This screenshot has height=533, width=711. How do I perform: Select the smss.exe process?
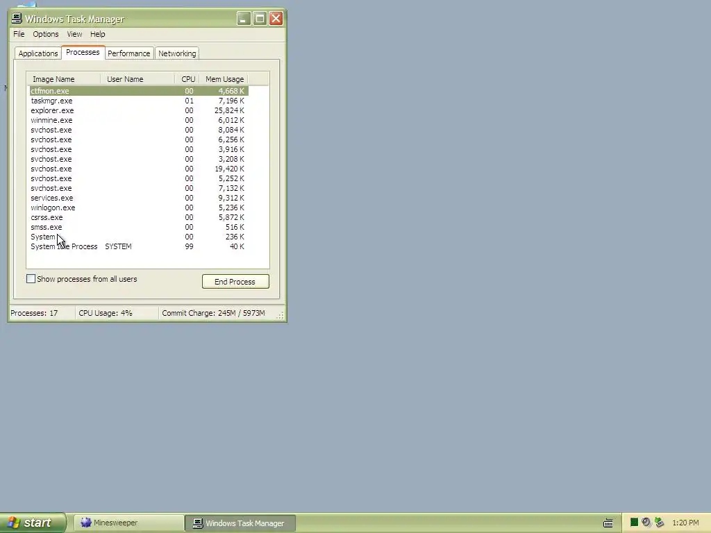click(139, 227)
